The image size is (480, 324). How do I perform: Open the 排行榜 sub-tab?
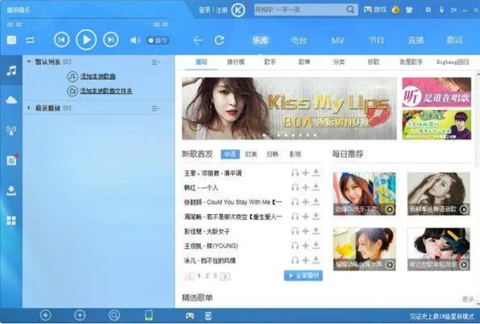click(x=235, y=62)
